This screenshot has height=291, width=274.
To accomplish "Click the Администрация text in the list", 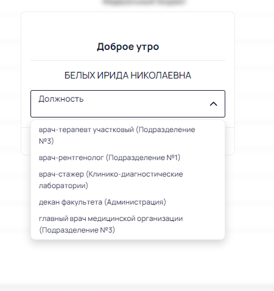I will coord(135,202).
